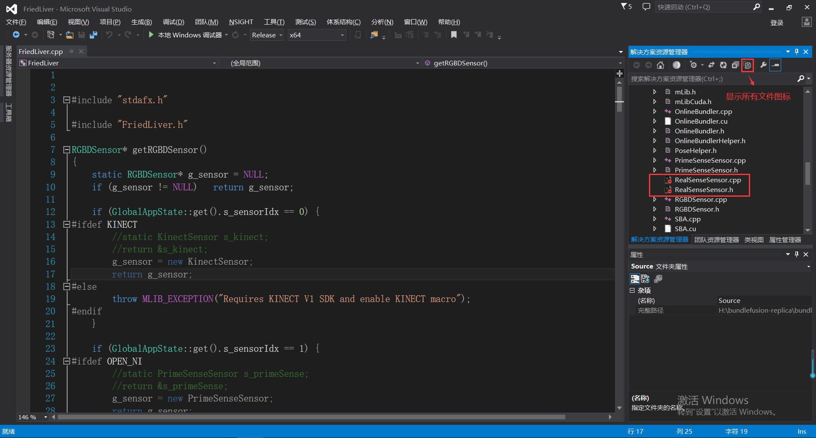816x438 pixels.
Task: Click the 搜索解决方案资源管理器 search field
Action: pos(712,79)
